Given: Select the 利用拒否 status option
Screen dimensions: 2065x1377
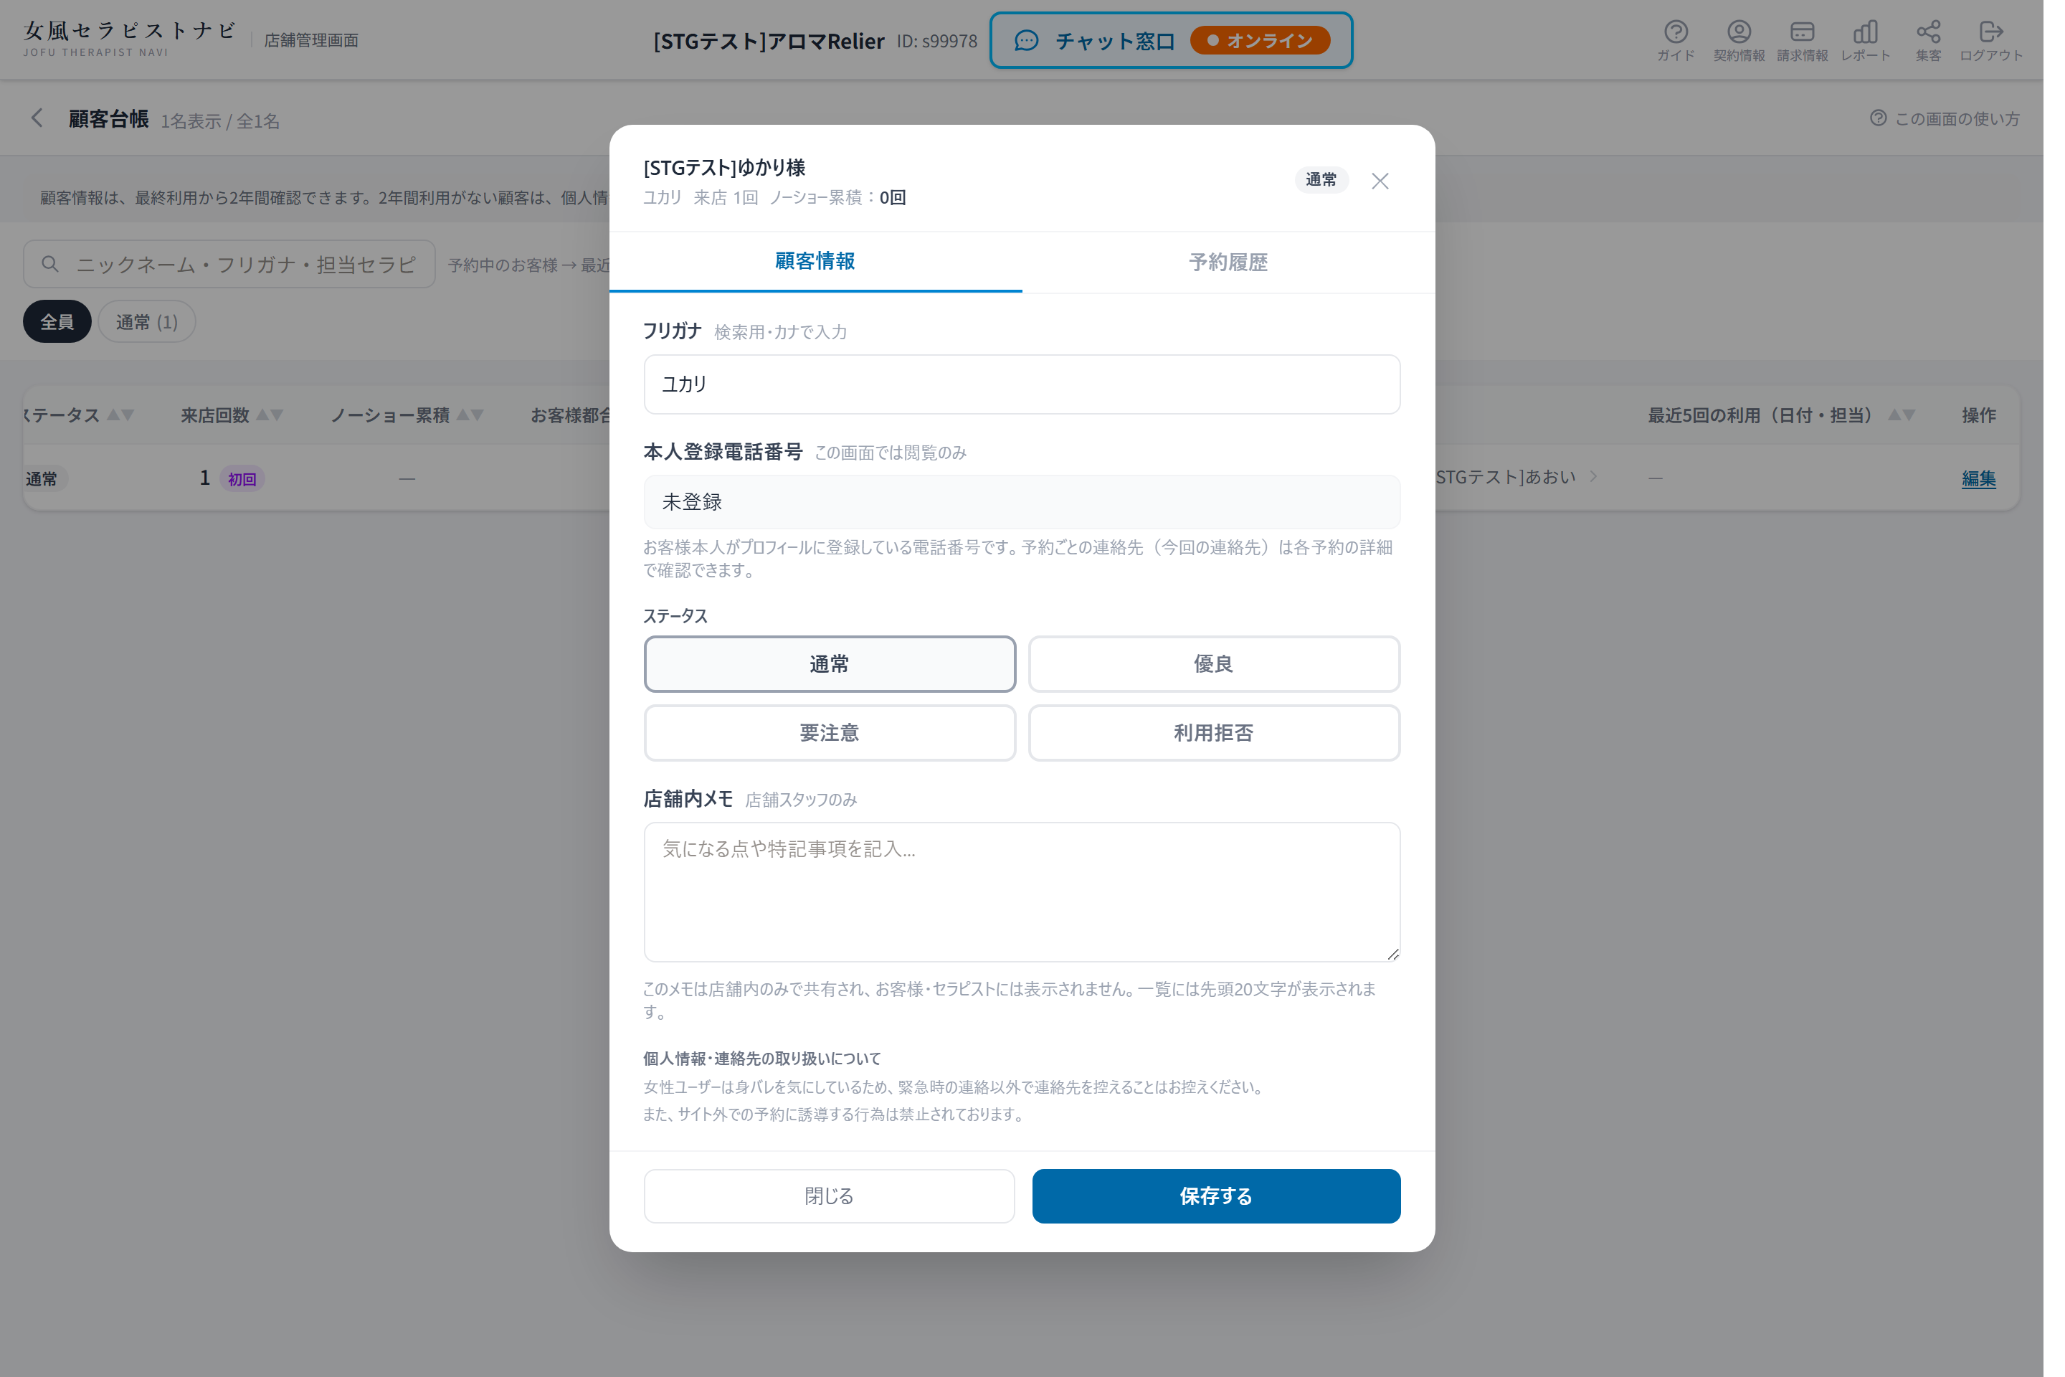Looking at the screenshot, I should click(1214, 732).
